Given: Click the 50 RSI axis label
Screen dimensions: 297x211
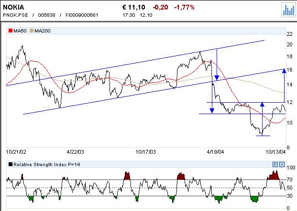Looking at the screenshot, I should [x=290, y=188].
